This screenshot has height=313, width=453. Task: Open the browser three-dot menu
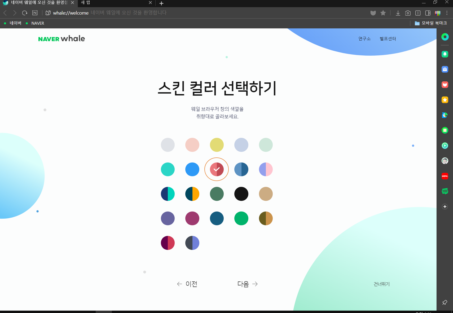[447, 13]
